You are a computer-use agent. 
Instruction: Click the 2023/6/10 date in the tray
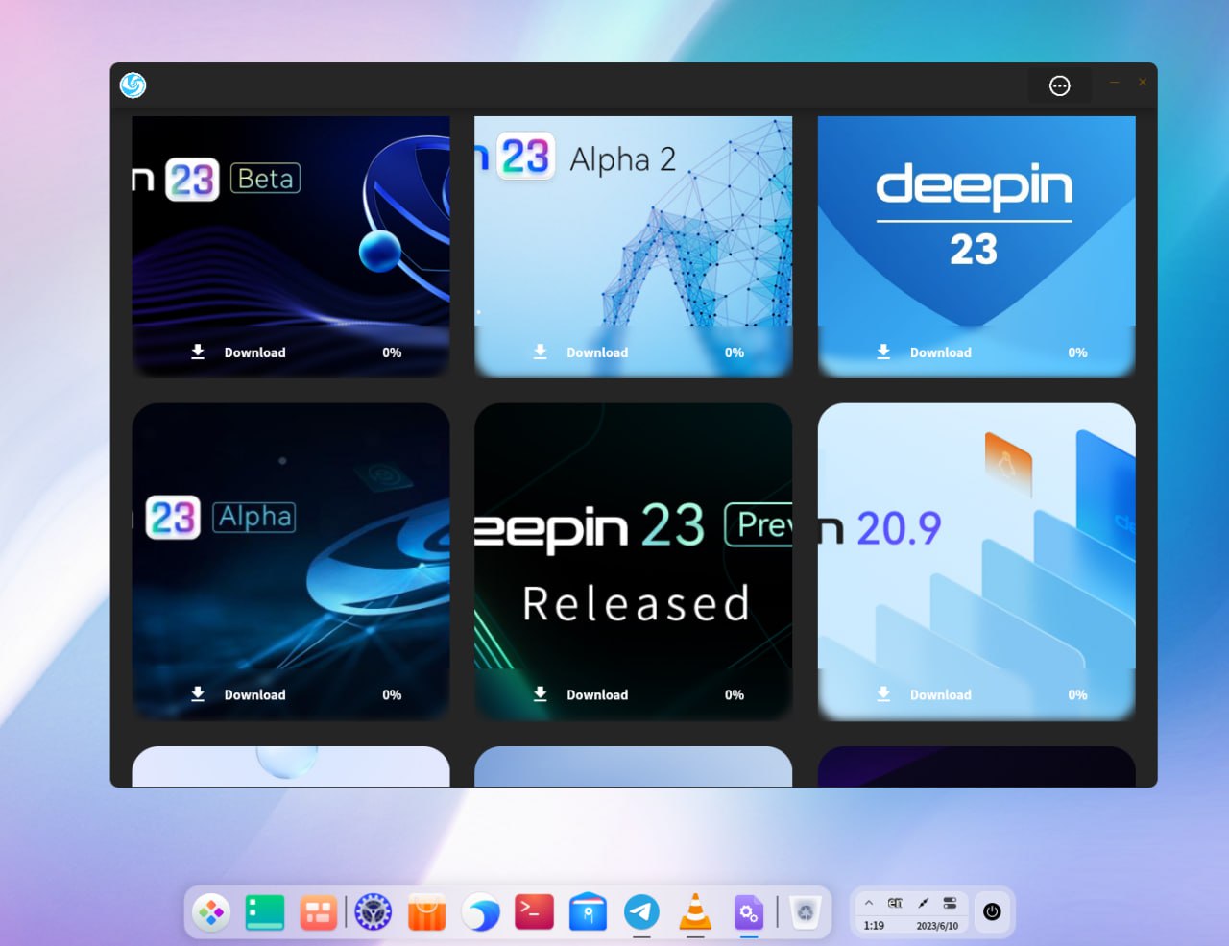click(x=937, y=926)
